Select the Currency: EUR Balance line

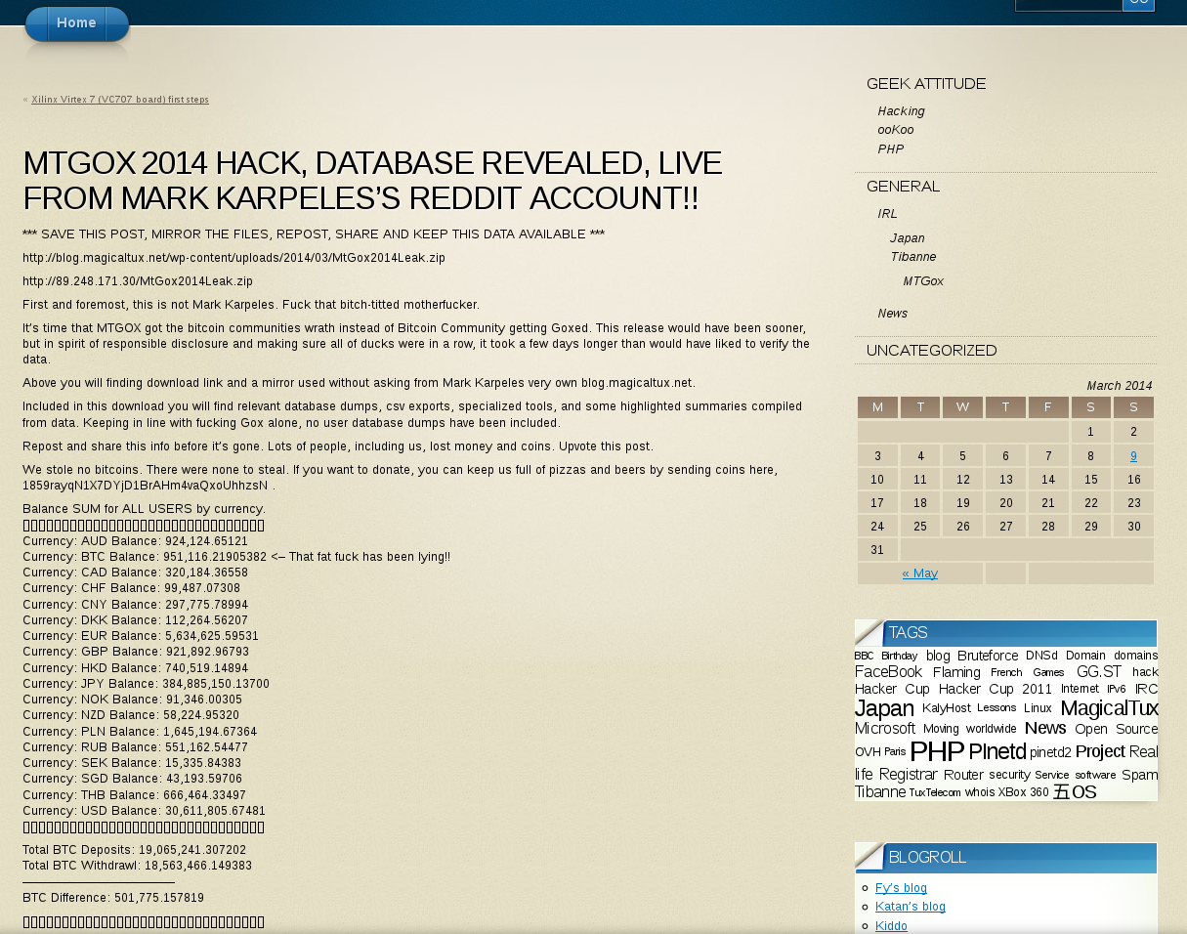[141, 636]
